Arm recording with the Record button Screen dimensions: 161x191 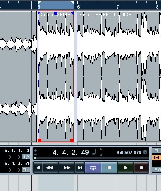tap(142, 168)
